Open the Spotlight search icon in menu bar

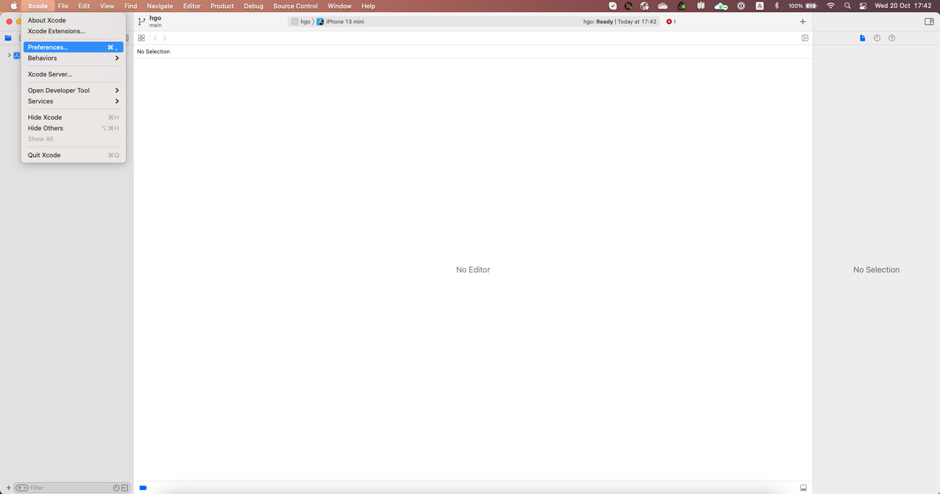click(847, 6)
